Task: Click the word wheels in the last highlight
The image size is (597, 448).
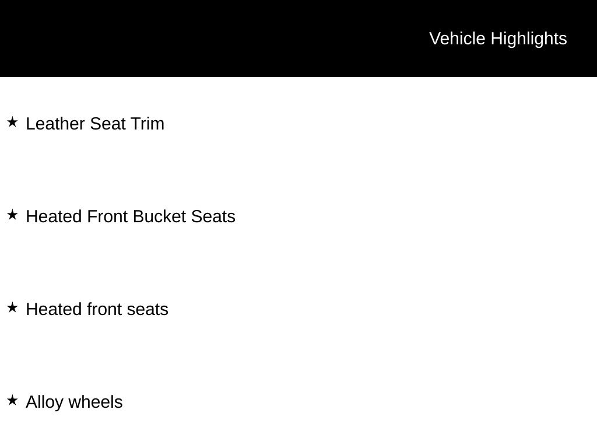Action: tap(96, 402)
